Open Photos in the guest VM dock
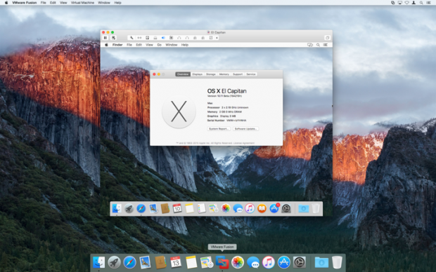 point(226,208)
